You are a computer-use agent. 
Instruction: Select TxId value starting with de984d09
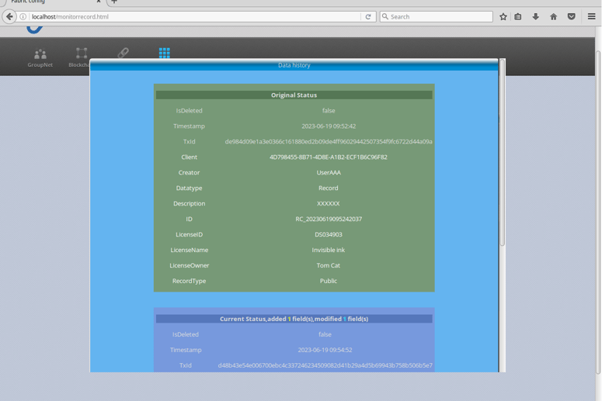(x=329, y=141)
